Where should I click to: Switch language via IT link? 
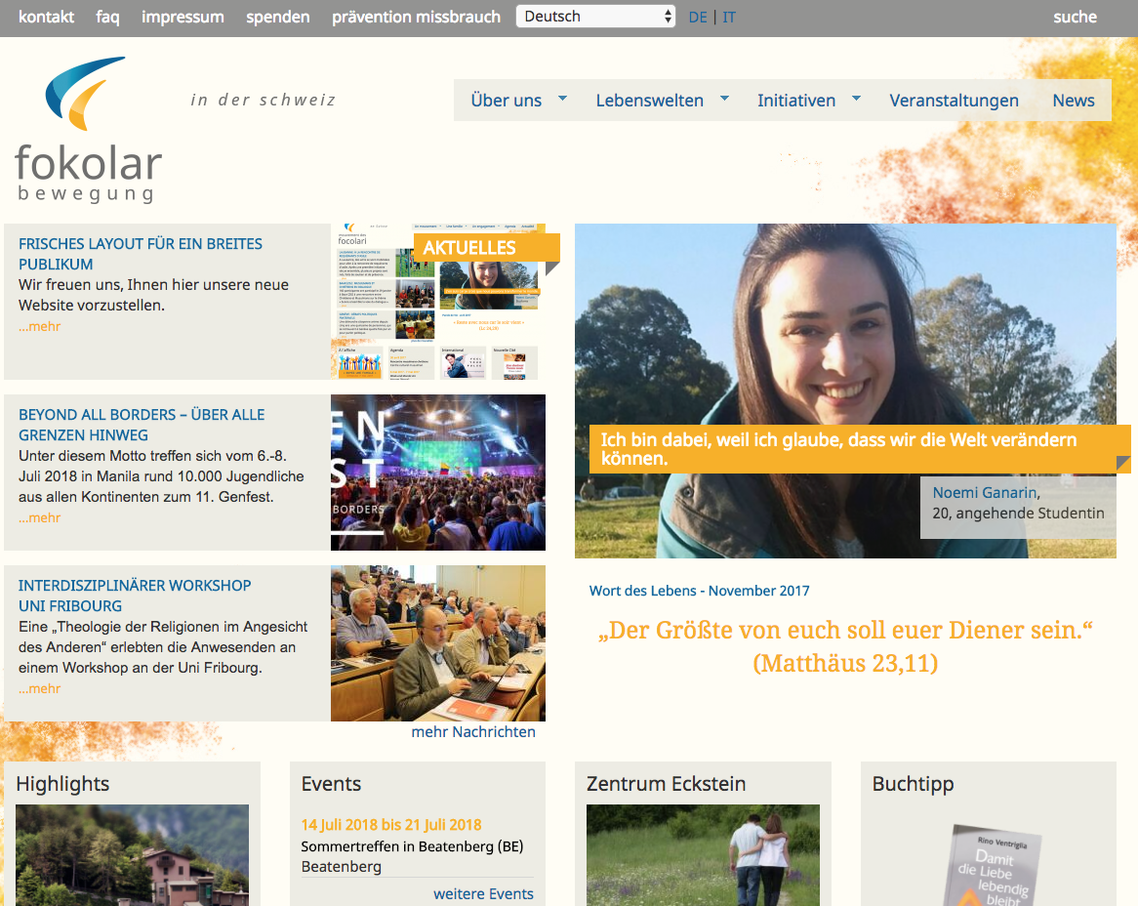click(x=729, y=17)
